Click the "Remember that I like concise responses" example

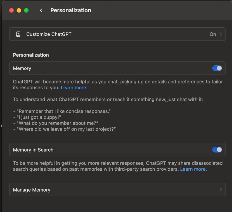tap(63, 111)
